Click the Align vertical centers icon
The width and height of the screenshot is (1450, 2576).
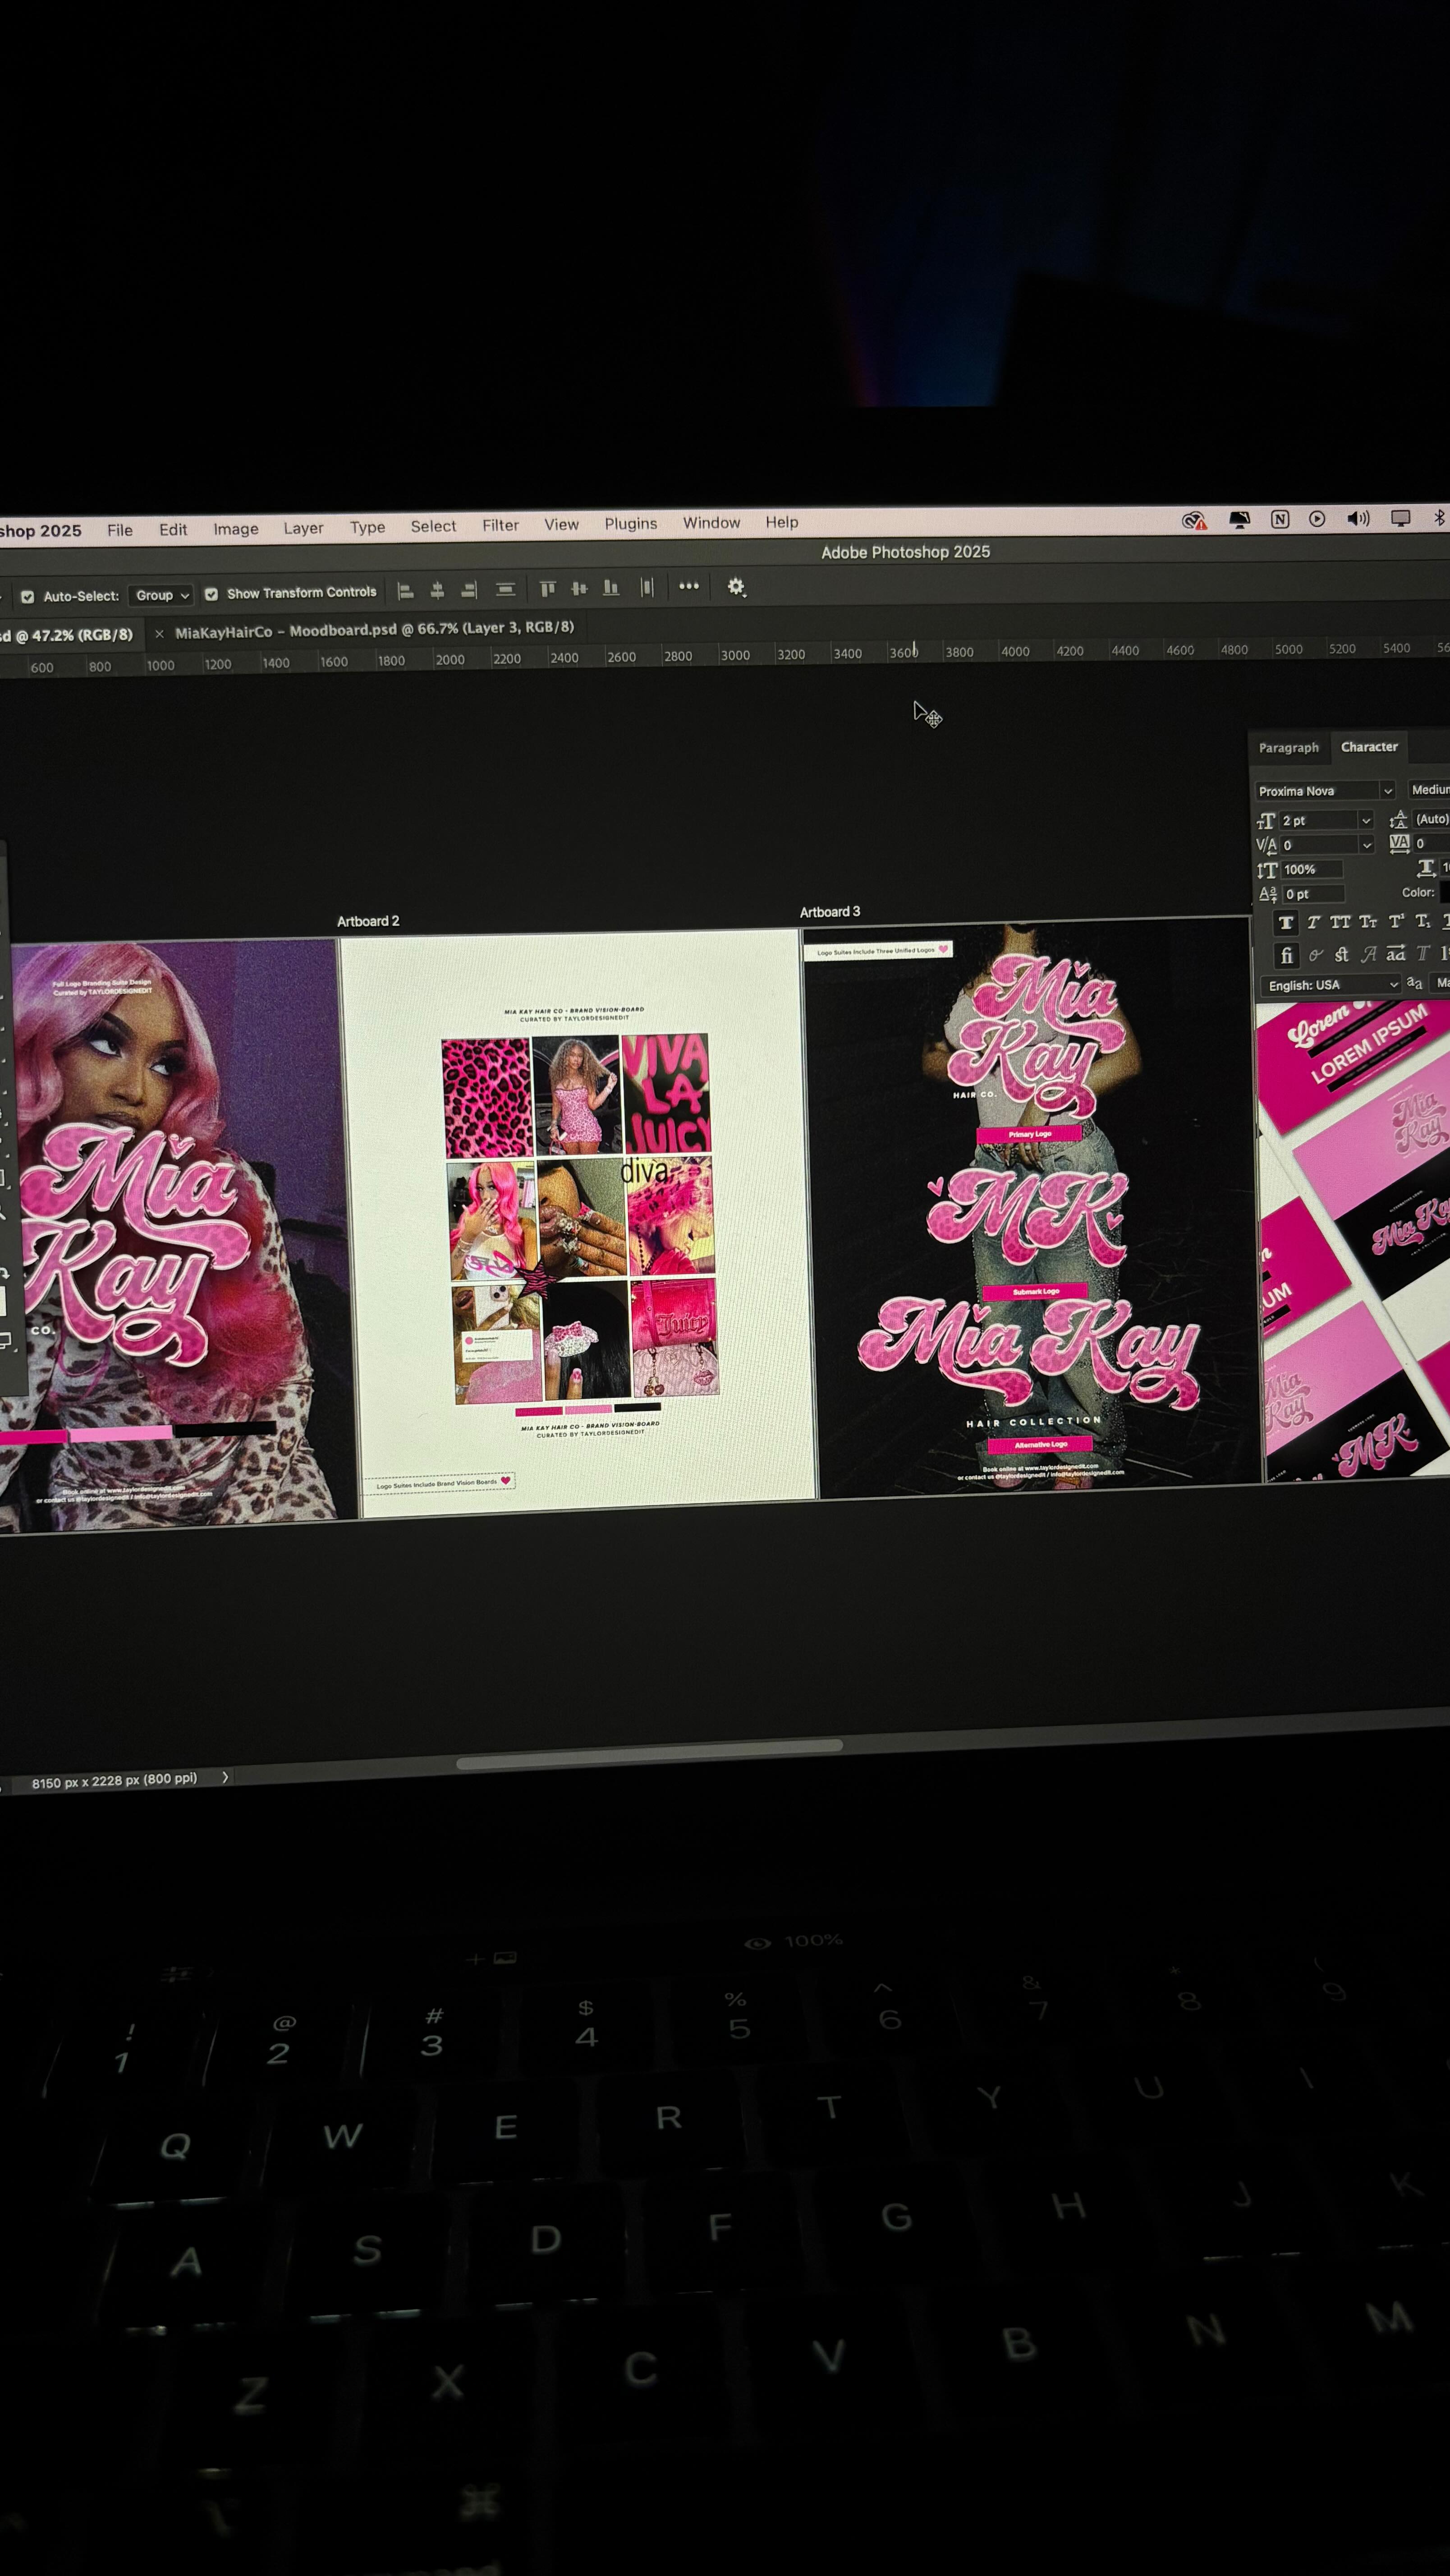pos(579,589)
